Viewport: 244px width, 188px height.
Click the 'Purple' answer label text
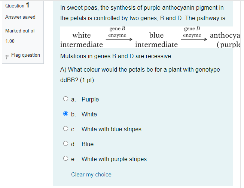tap(90, 99)
